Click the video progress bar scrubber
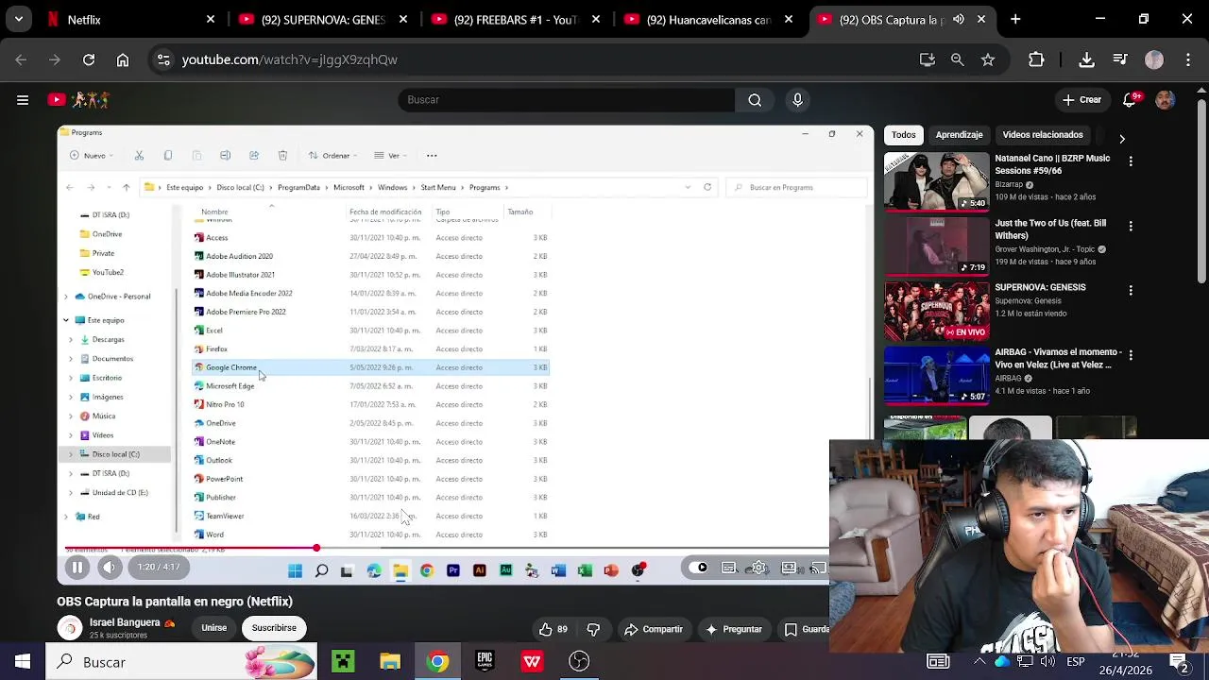 click(x=316, y=549)
